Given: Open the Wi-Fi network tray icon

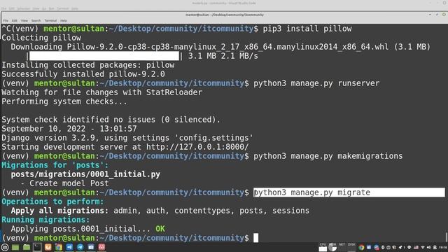Looking at the screenshot, I should coord(423,247).
